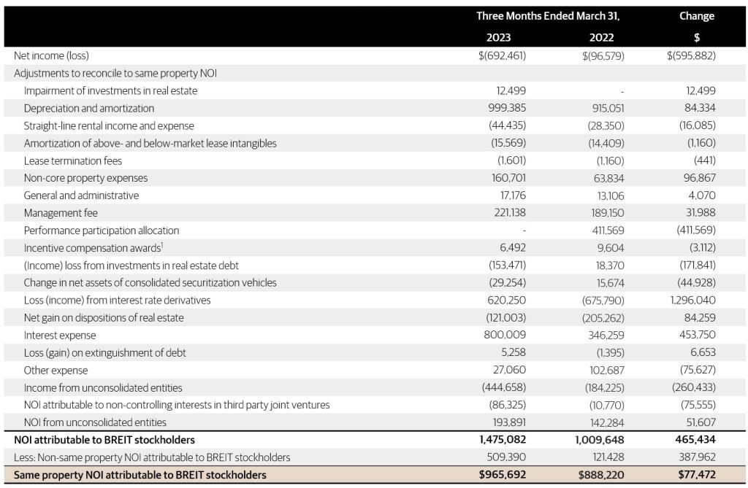Select Loss (income) from interest rate derivatives label
This screenshot has width=748, height=488.
tap(117, 301)
